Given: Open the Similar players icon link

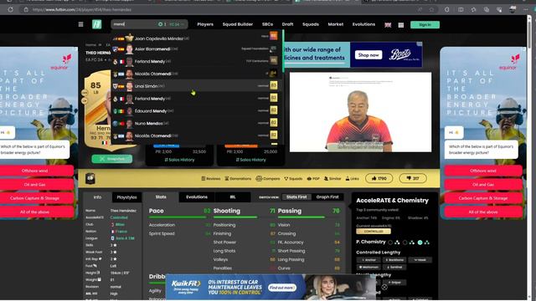Looking at the screenshot, I should point(332,178).
